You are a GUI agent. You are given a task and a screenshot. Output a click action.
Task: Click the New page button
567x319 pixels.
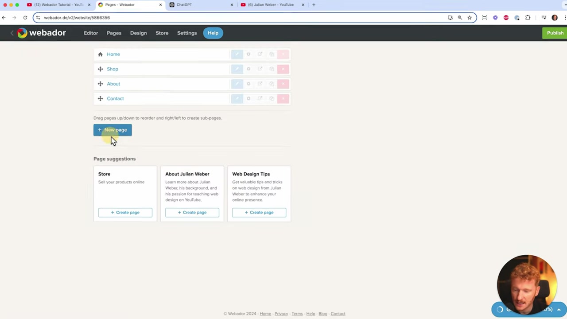click(x=113, y=130)
